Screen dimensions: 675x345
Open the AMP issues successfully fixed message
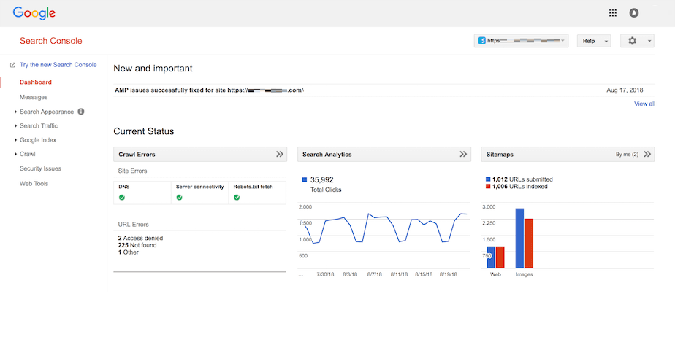pyautogui.click(x=209, y=90)
